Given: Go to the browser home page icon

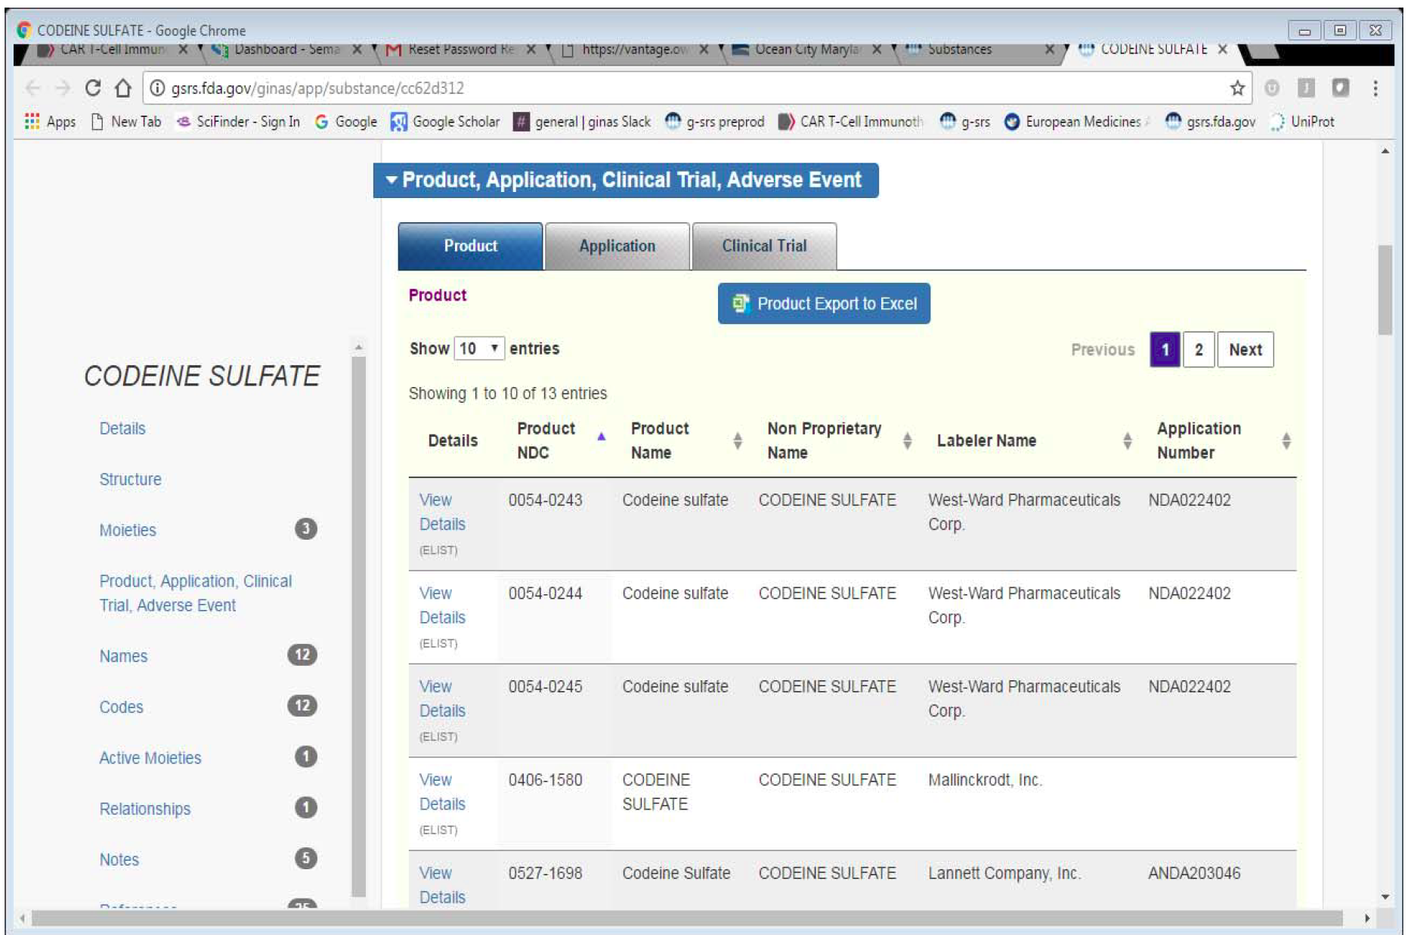Looking at the screenshot, I should pyautogui.click(x=122, y=88).
